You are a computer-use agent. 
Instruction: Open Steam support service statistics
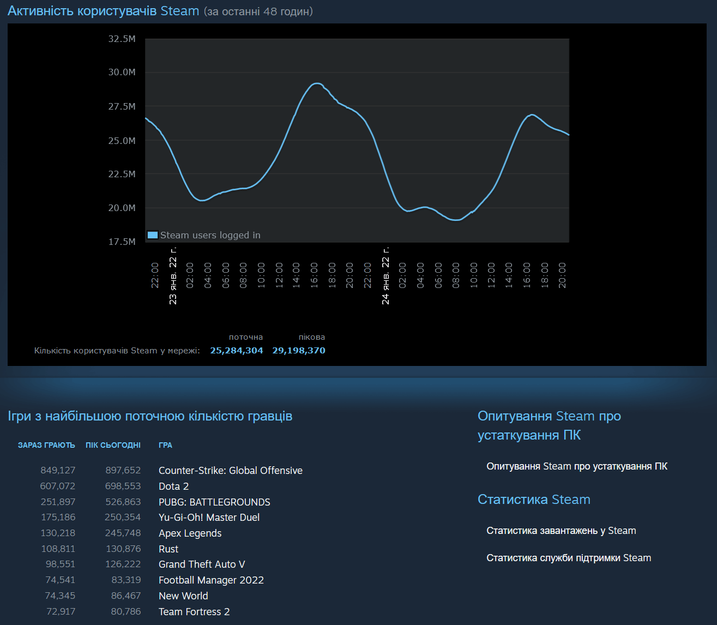[569, 557]
